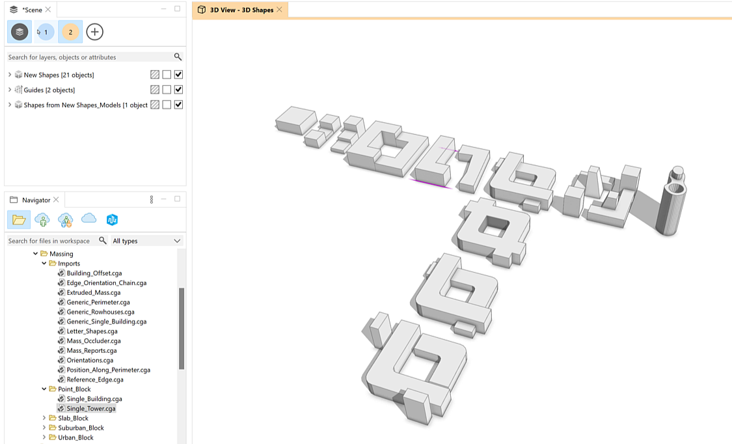Select the Navigator tab

coord(36,200)
